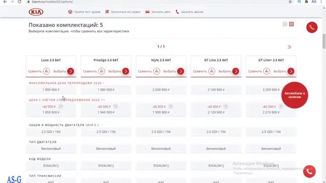Click discount help icon under Style price
Viewport: 326px width, 183px height.
[171, 106]
